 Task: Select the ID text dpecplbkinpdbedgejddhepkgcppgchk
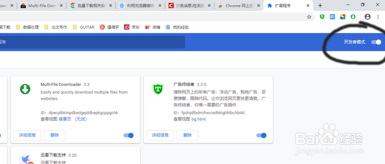(x=84, y=113)
